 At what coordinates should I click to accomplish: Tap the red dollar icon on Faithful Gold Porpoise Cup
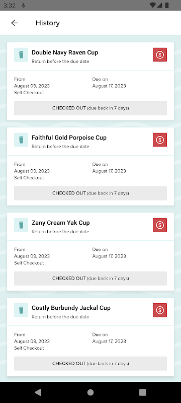pos(160,140)
